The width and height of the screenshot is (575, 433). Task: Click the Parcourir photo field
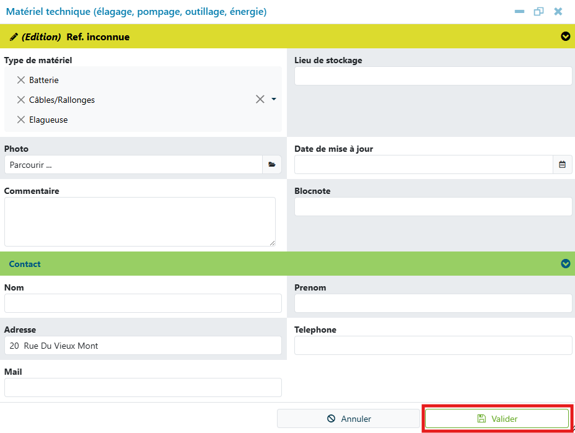pyautogui.click(x=133, y=165)
